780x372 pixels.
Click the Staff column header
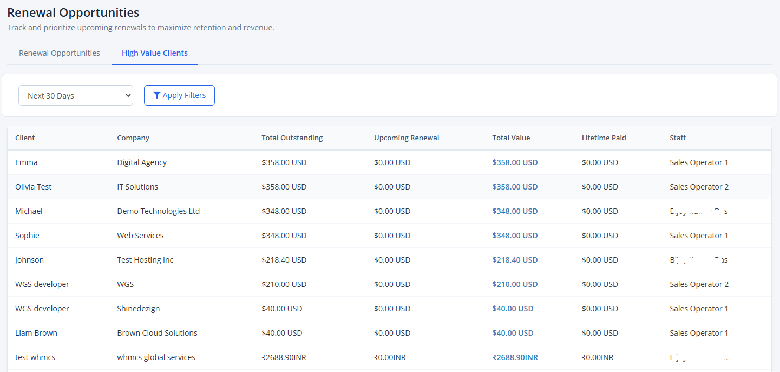678,138
